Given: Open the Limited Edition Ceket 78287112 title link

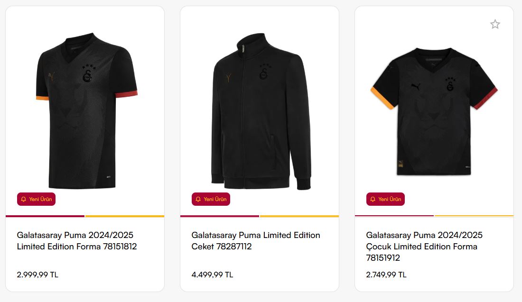Looking at the screenshot, I should (x=256, y=241).
